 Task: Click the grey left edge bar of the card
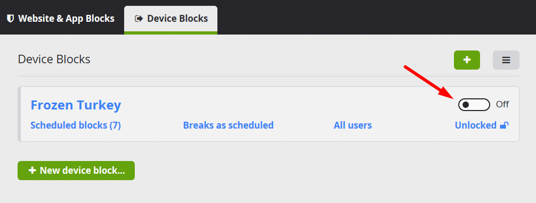coord(19,114)
